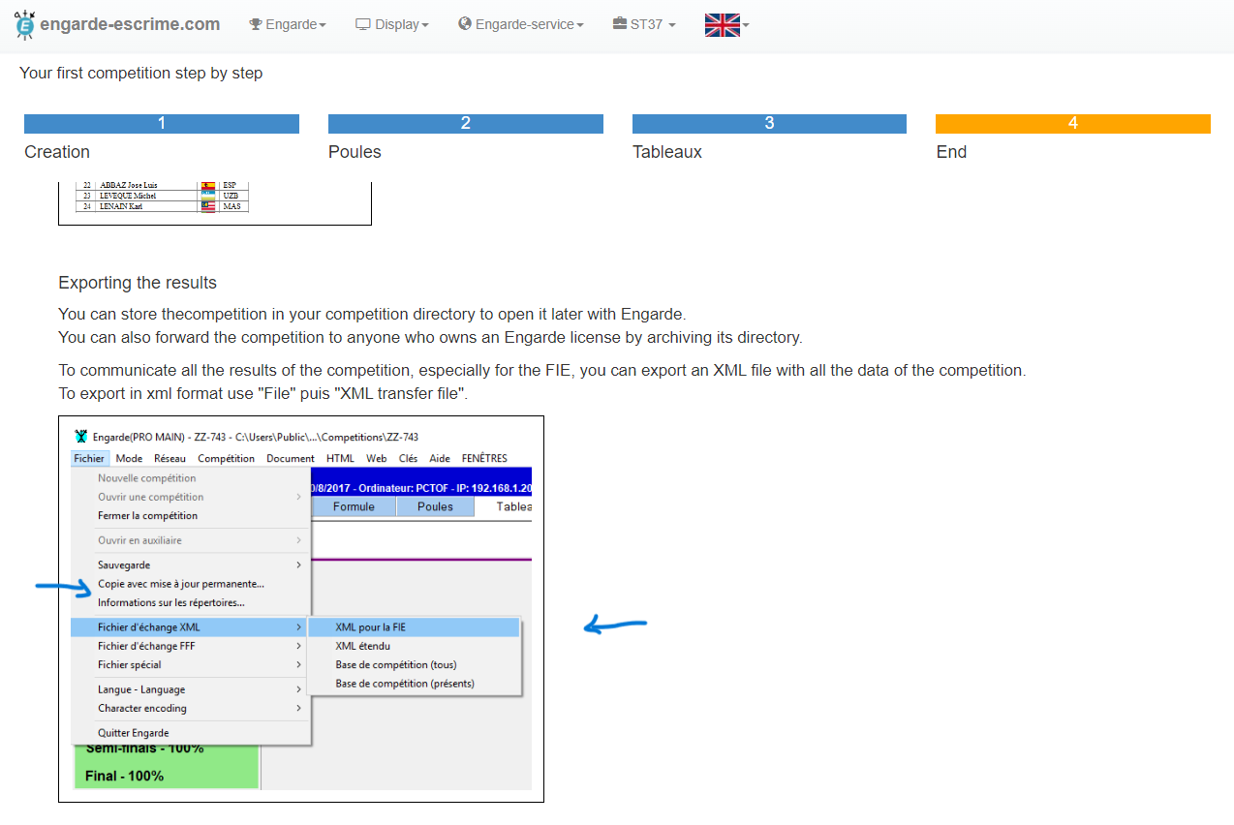This screenshot has height=825, width=1234.
Task: Click the briefcase icon beside ST37
Action: [x=620, y=24]
